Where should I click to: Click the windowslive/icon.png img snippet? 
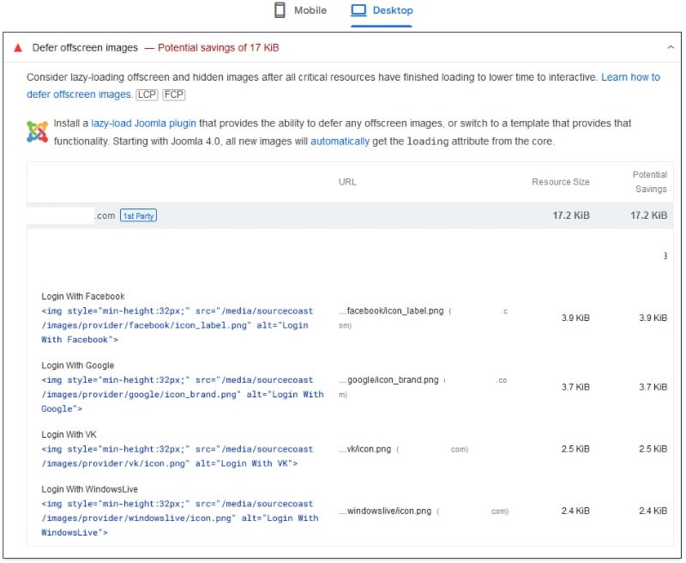[180, 518]
